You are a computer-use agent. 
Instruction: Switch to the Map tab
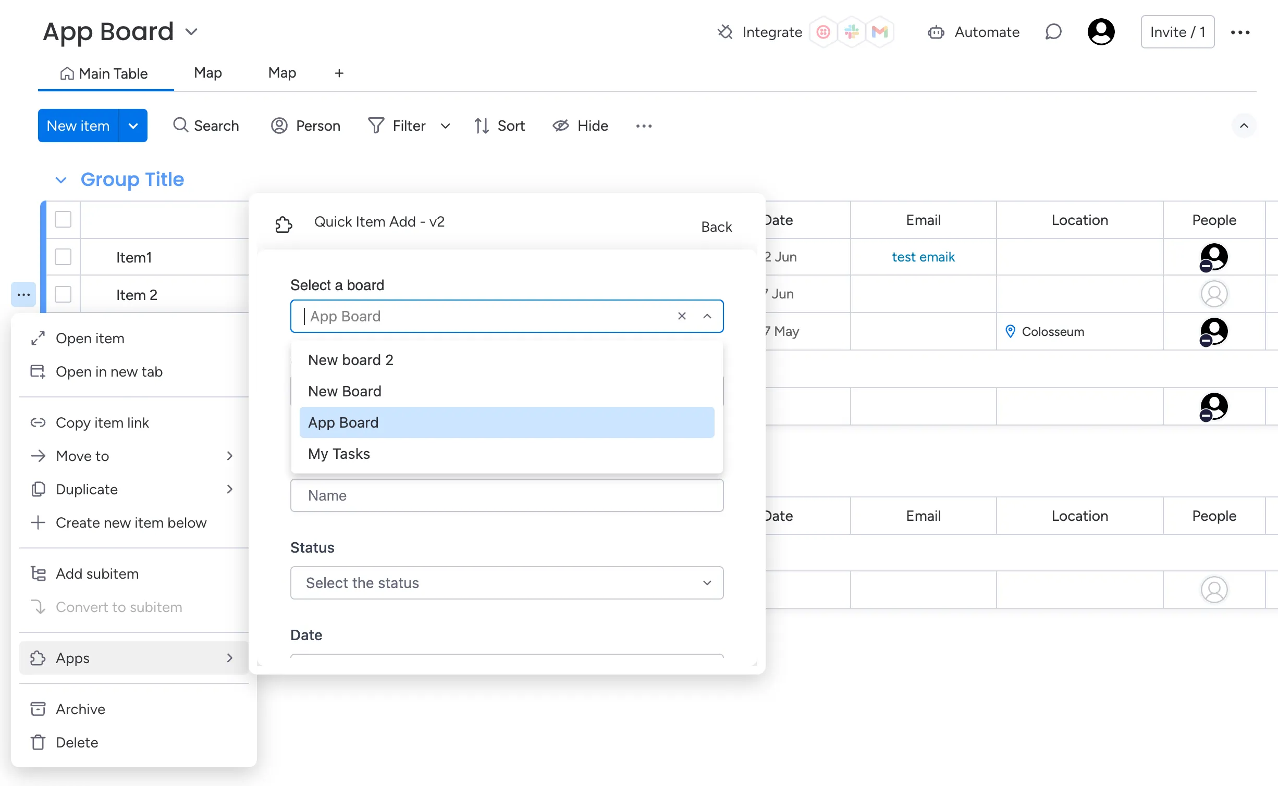point(207,73)
